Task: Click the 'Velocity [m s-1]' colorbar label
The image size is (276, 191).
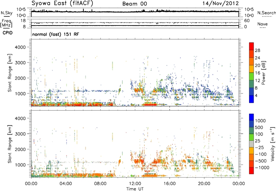Action: (273, 144)
